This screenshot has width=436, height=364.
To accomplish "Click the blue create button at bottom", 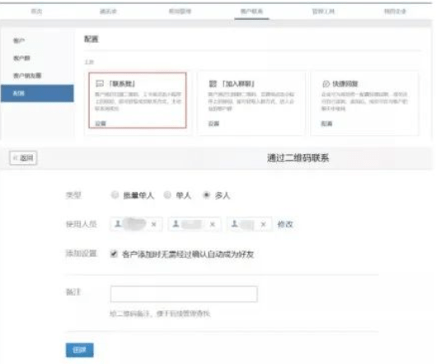I will coord(79,350).
